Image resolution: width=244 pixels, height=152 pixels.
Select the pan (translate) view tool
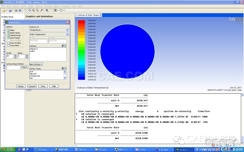tap(29, 10)
